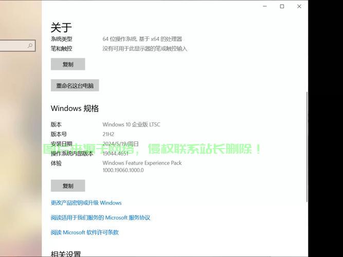Image resolution: width=343 pixels, height=257 pixels.
Task: Click the 重命名这台电脑 button
Action: click(x=75, y=85)
